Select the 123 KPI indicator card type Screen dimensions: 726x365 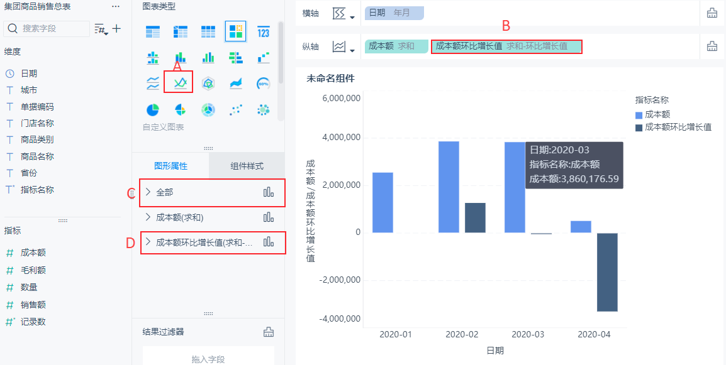tap(264, 32)
